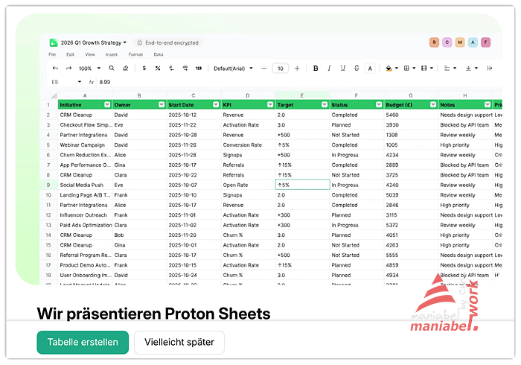Image resolution: width=521 pixels, height=365 pixels.
Task: Click the Tabelle erstellen button
Action: (83, 343)
